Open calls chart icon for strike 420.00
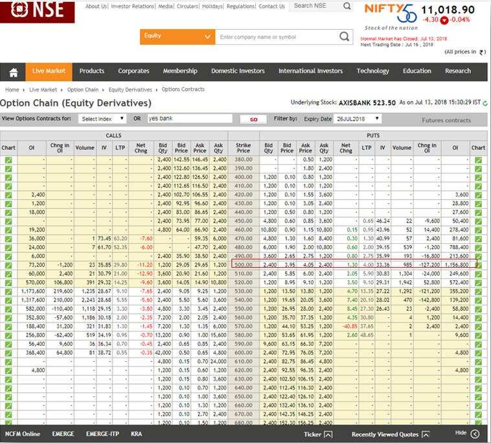 coord(8,195)
